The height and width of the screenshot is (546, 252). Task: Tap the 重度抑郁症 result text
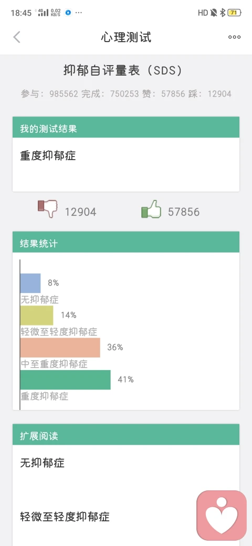pyautogui.click(x=48, y=155)
